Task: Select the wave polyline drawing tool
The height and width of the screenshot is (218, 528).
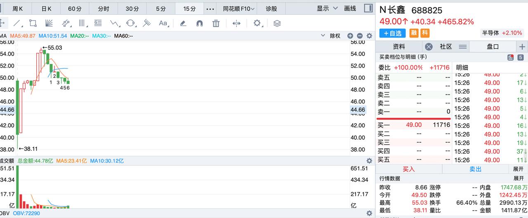Action: (115, 23)
